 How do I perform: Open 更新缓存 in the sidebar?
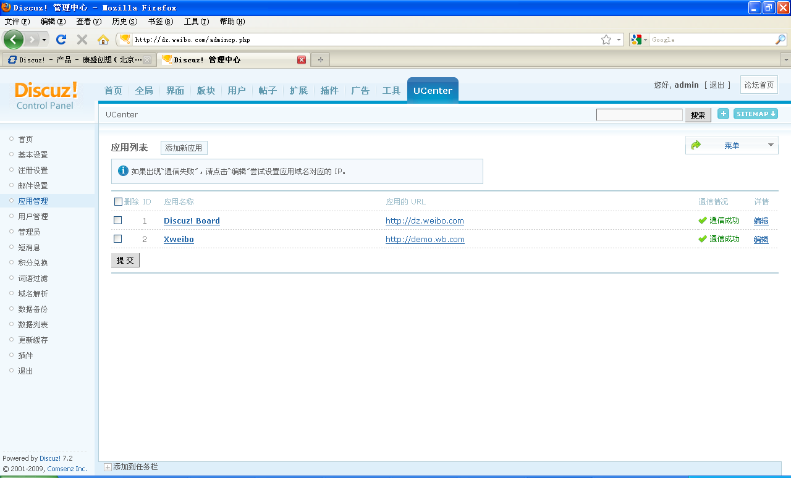tap(33, 340)
